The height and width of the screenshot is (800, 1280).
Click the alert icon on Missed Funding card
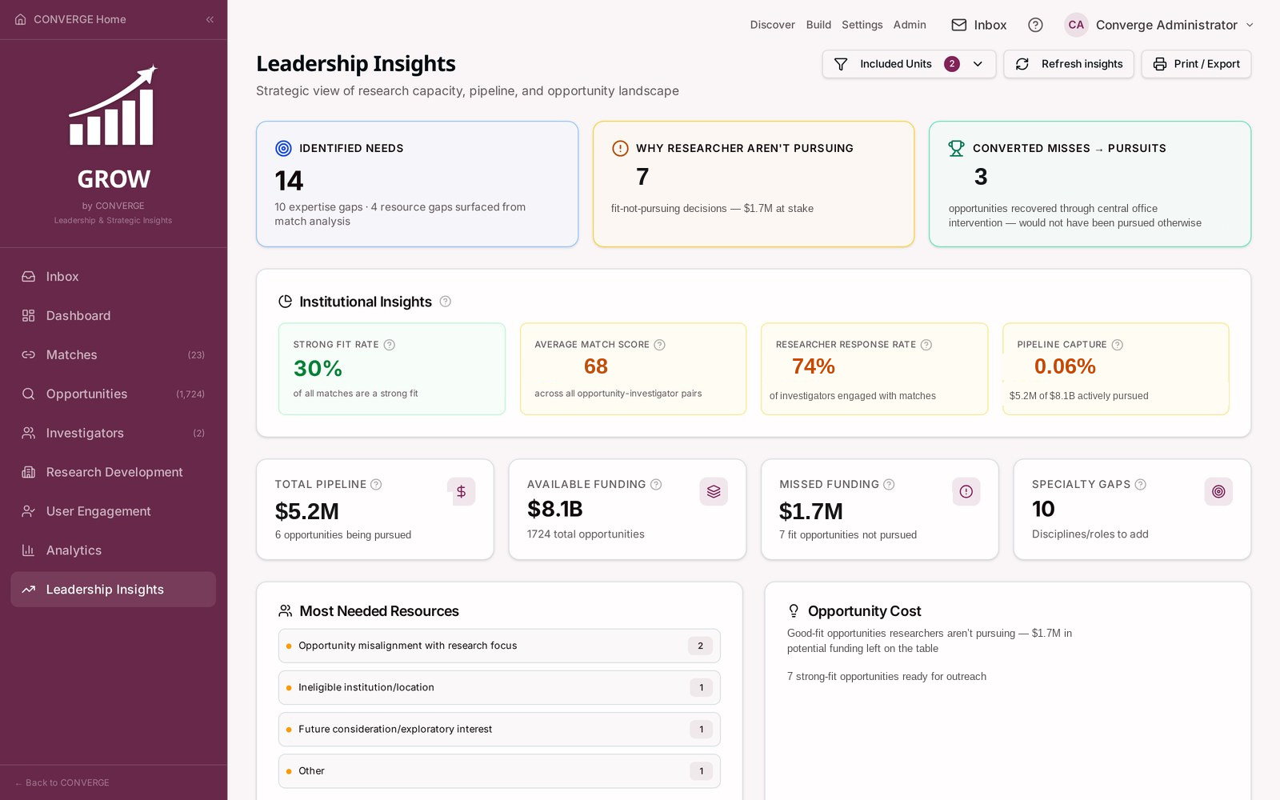(966, 491)
